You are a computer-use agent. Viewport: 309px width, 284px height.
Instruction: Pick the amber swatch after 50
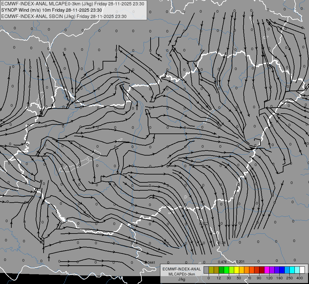point(241,270)
